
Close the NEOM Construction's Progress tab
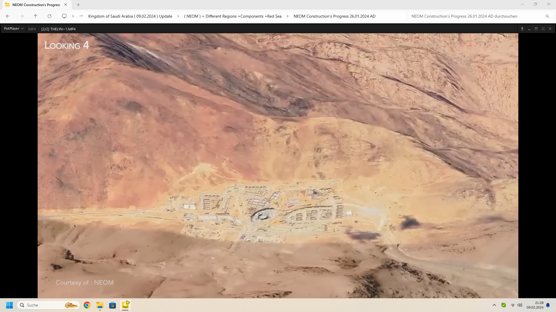[66, 5]
